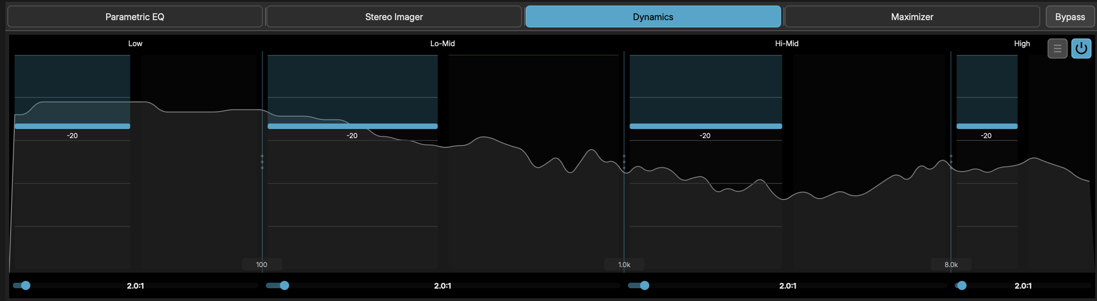Switch to the Parametric EQ tab

(135, 17)
